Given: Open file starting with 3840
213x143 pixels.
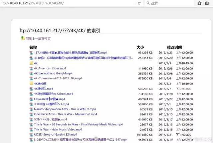Looking at the screenshot, I should click(84, 58).
